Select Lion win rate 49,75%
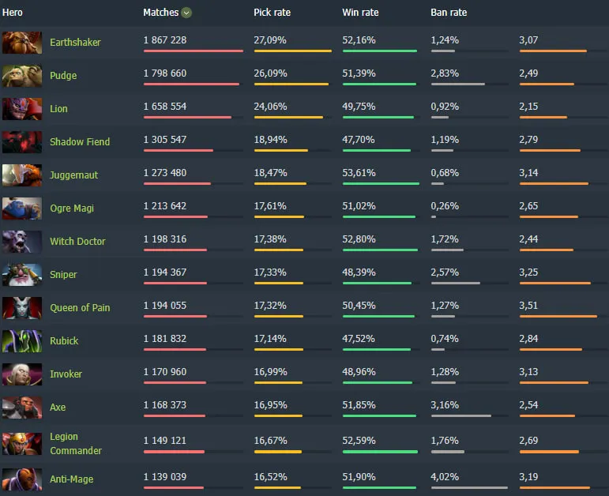The width and height of the screenshot is (609, 496). click(359, 107)
